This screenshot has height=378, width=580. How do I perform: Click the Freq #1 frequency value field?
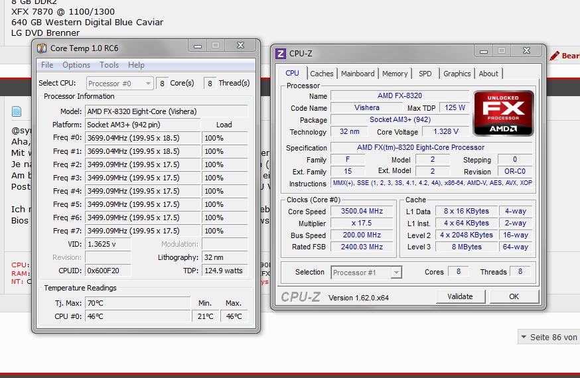click(x=143, y=151)
